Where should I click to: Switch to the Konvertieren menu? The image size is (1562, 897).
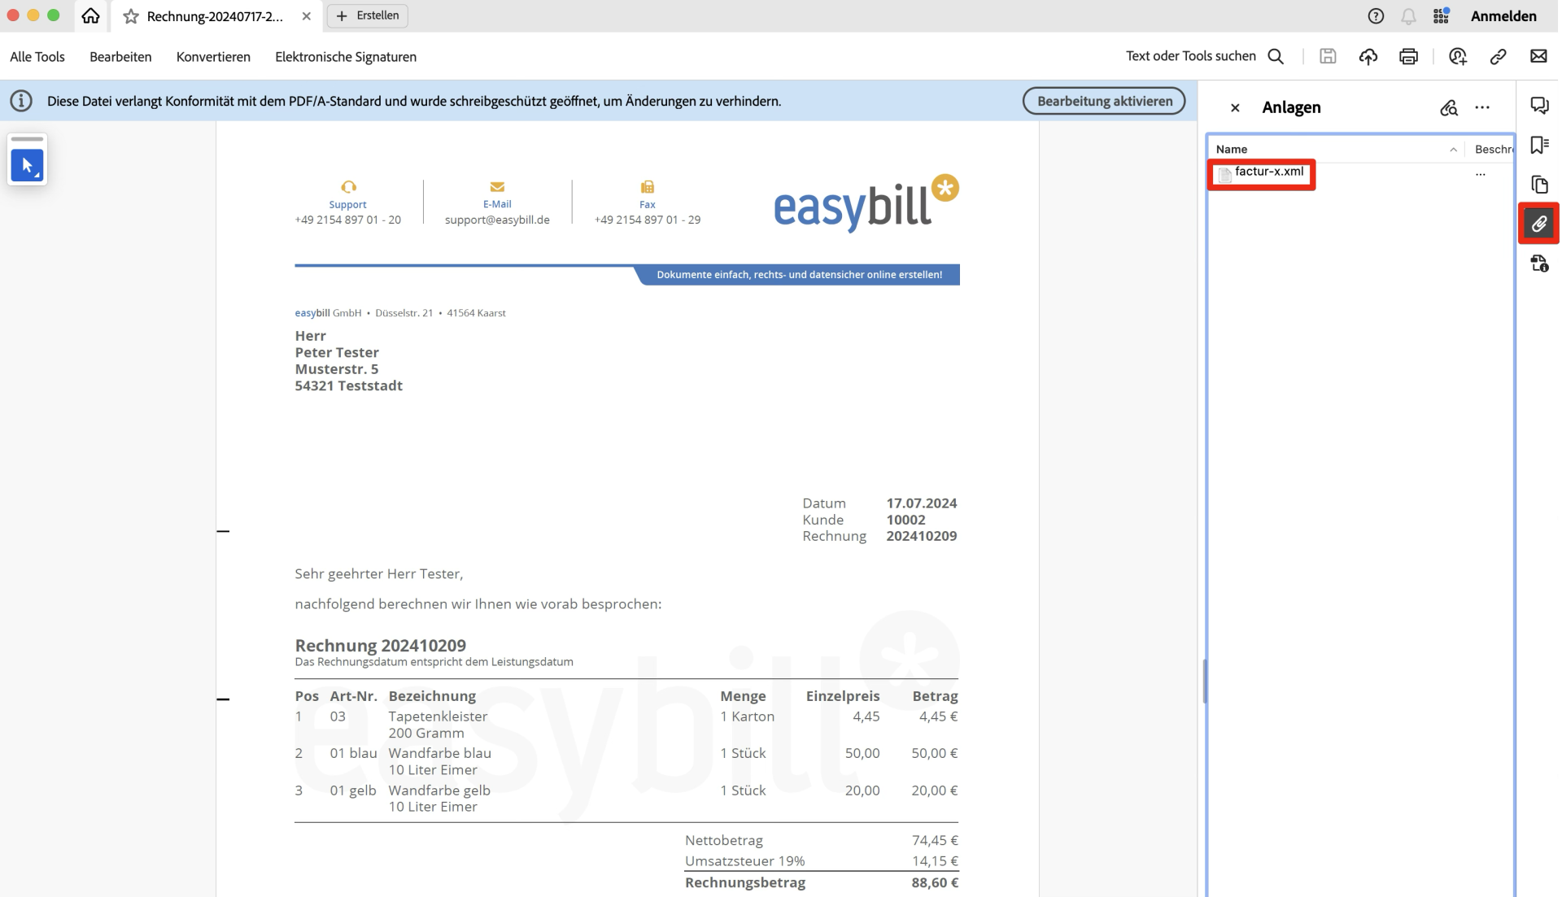tap(212, 56)
